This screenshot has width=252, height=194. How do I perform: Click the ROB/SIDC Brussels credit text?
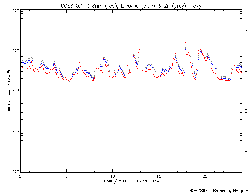(x=220, y=190)
